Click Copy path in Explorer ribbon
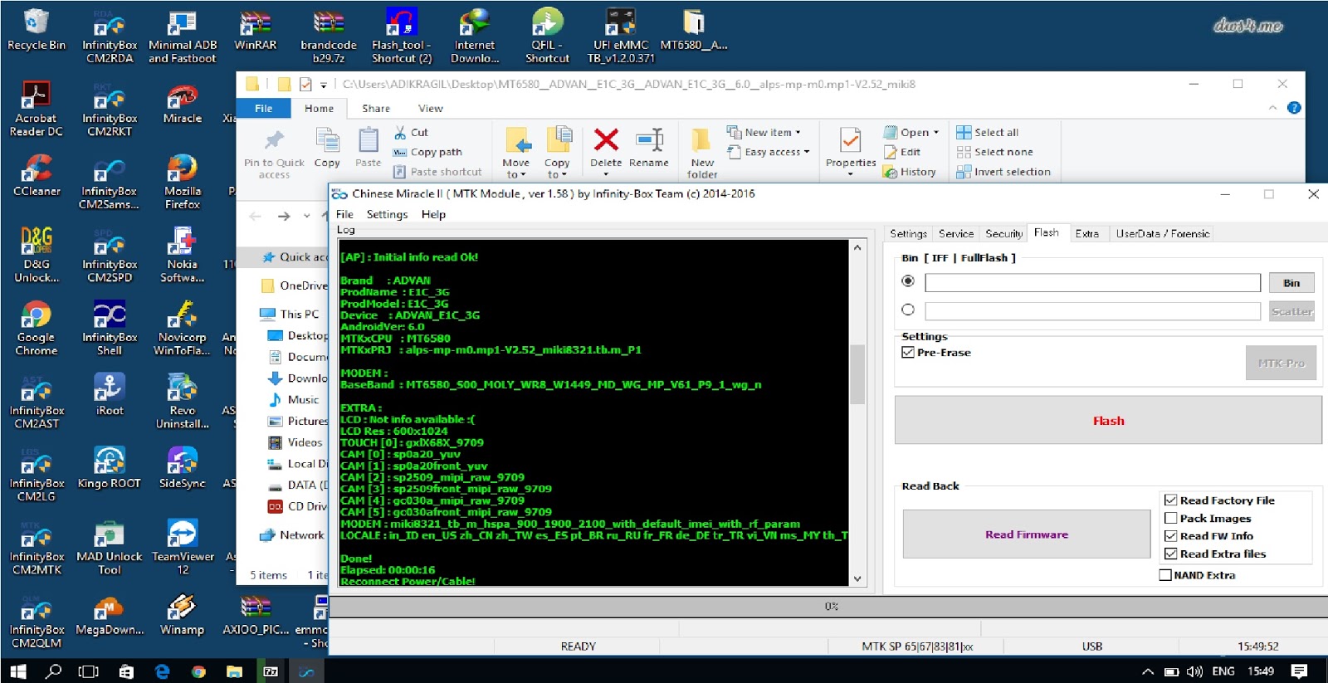Screen dimensions: 1328x683 (x=427, y=152)
